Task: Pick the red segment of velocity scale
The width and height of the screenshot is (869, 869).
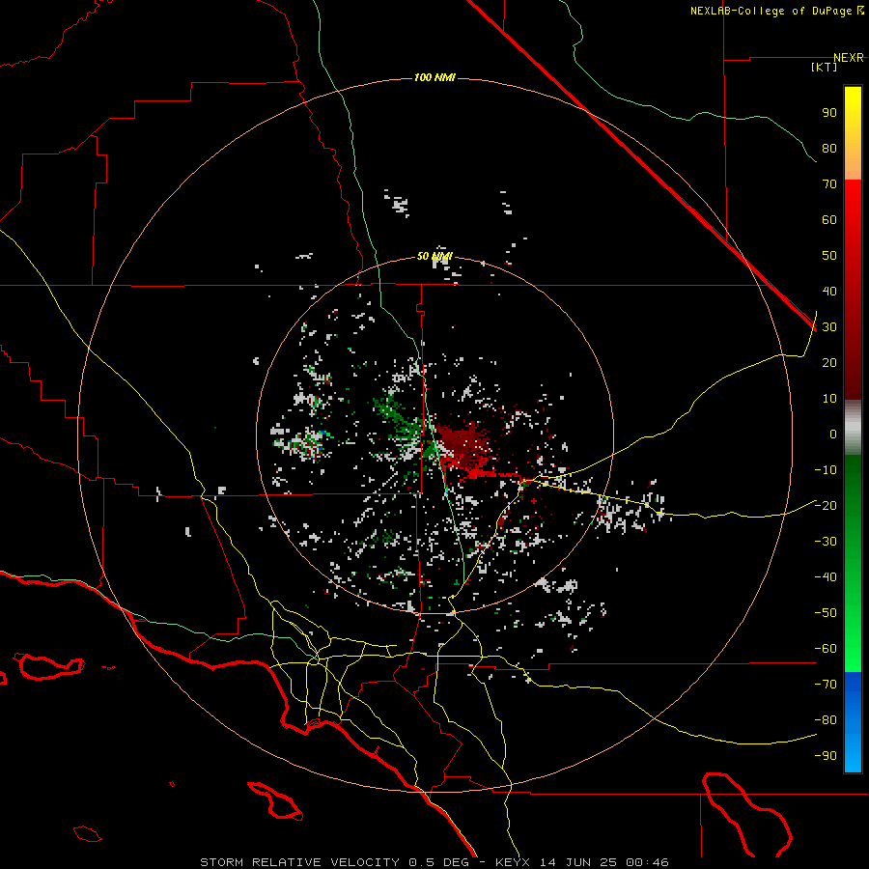Action: 853,290
